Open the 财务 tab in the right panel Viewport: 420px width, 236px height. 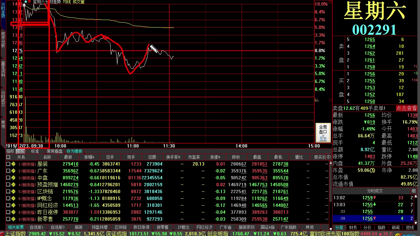(353, 227)
